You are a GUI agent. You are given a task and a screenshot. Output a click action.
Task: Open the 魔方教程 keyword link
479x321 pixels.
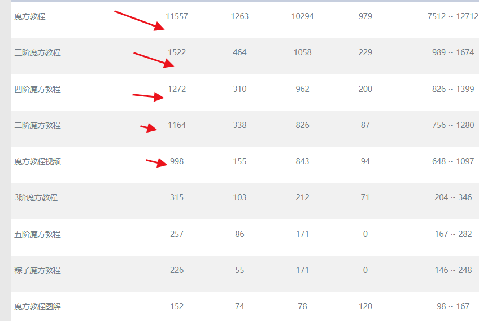[30, 16]
